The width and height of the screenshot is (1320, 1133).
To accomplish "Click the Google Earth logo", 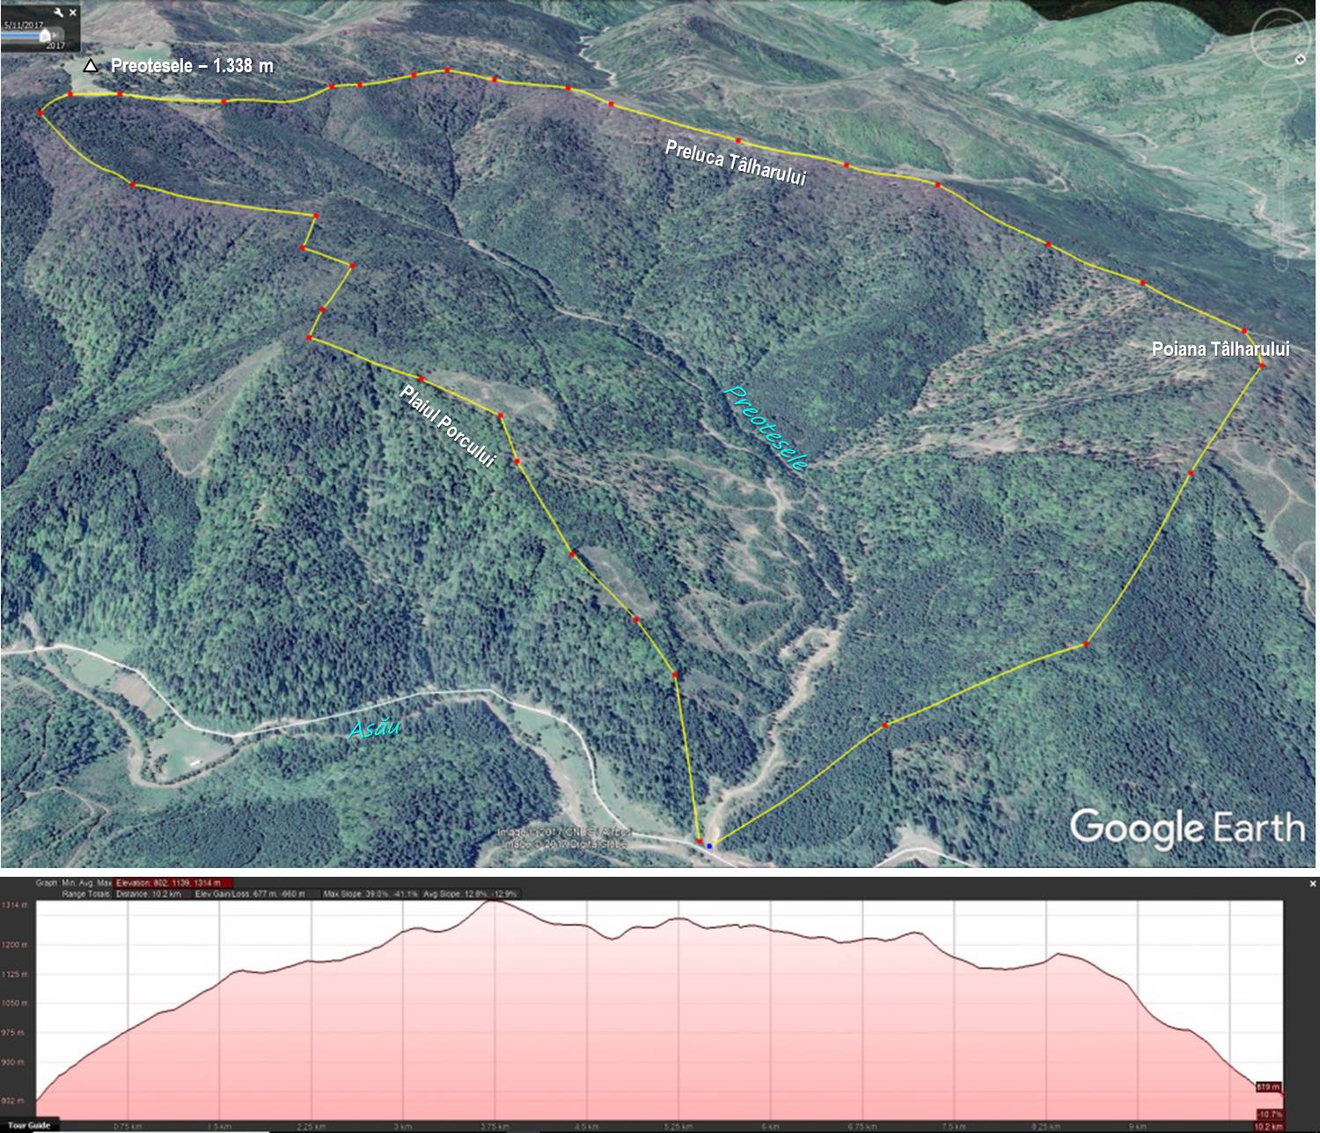I will 1186,828.
